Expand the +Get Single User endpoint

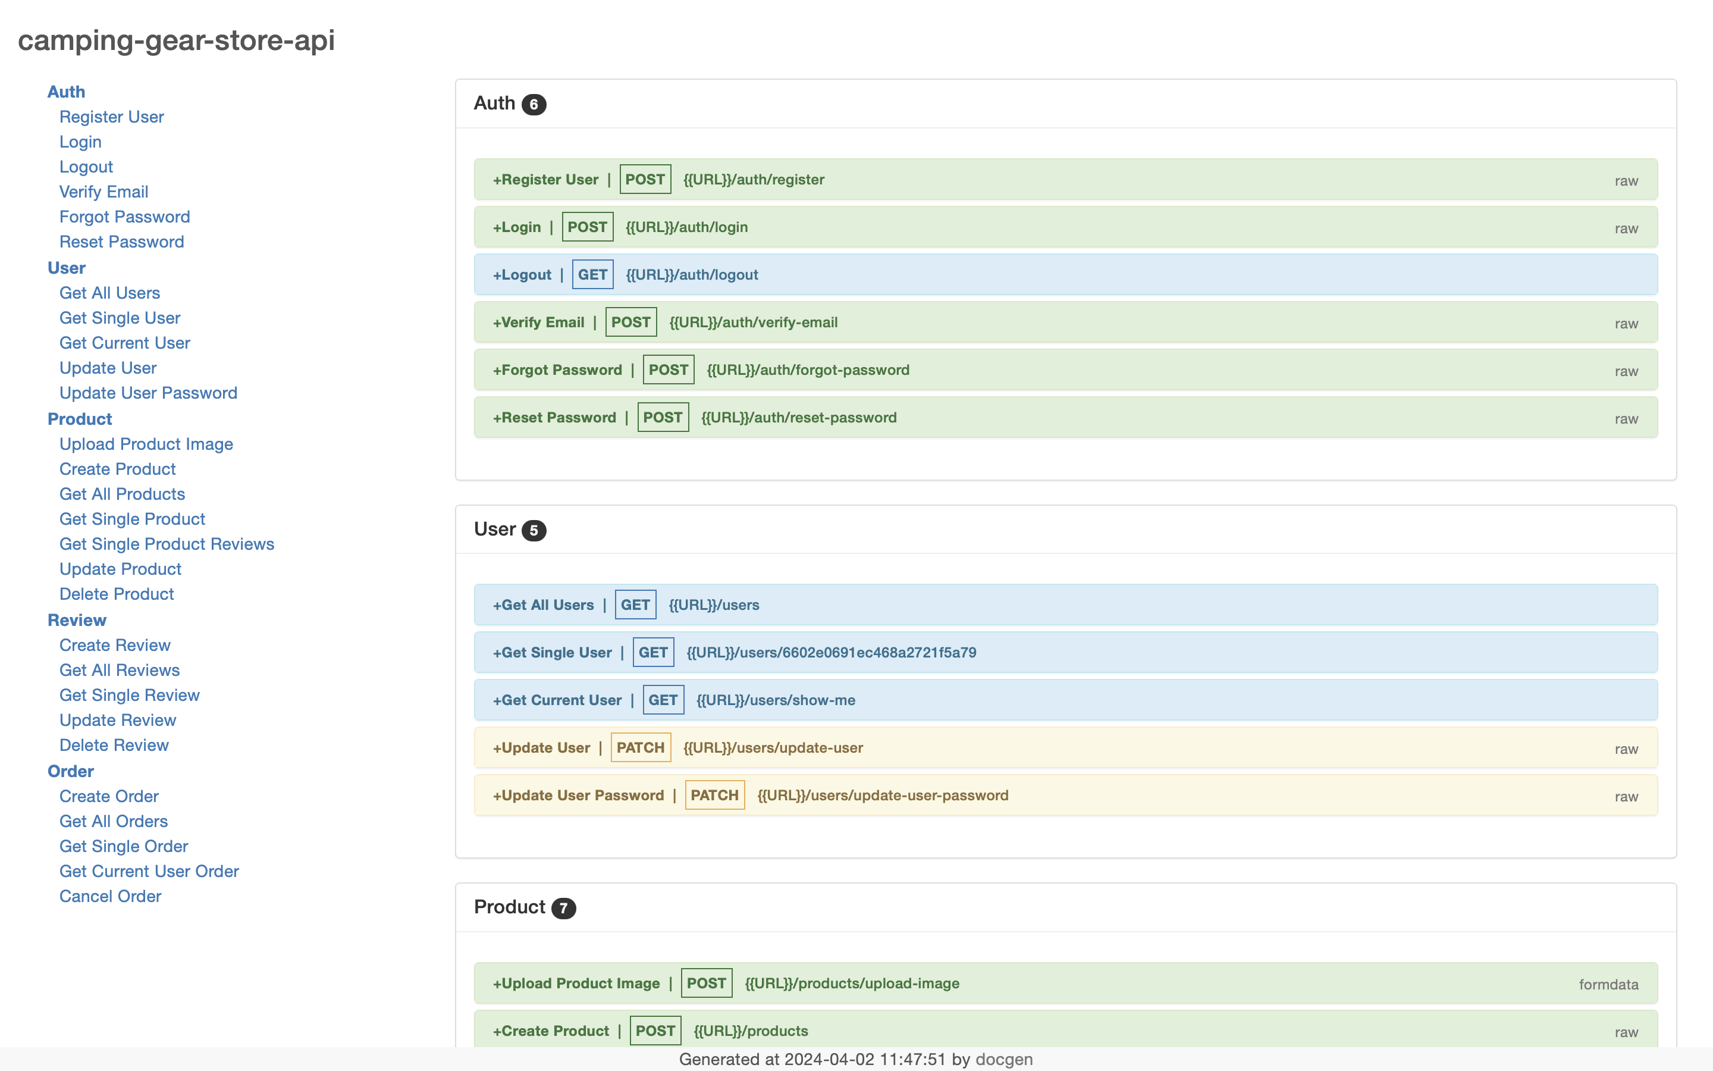click(x=552, y=652)
